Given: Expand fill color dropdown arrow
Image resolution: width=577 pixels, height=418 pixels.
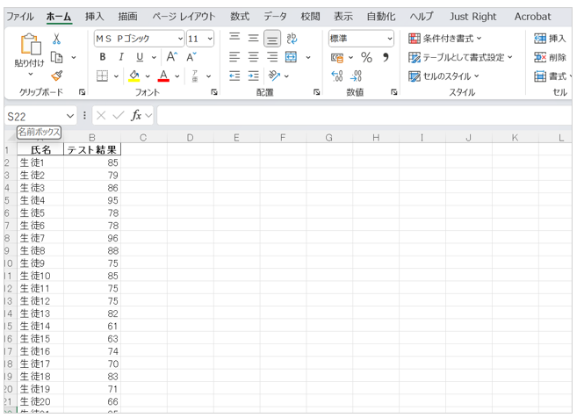Looking at the screenshot, I should click(x=148, y=76).
